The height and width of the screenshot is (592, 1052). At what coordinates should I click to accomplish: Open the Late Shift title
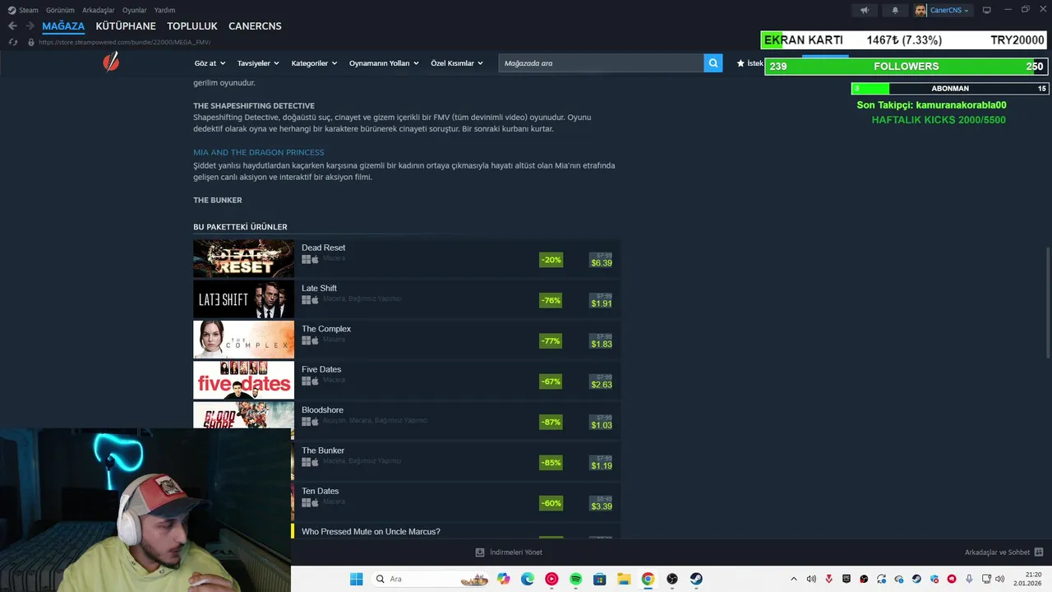coord(319,288)
